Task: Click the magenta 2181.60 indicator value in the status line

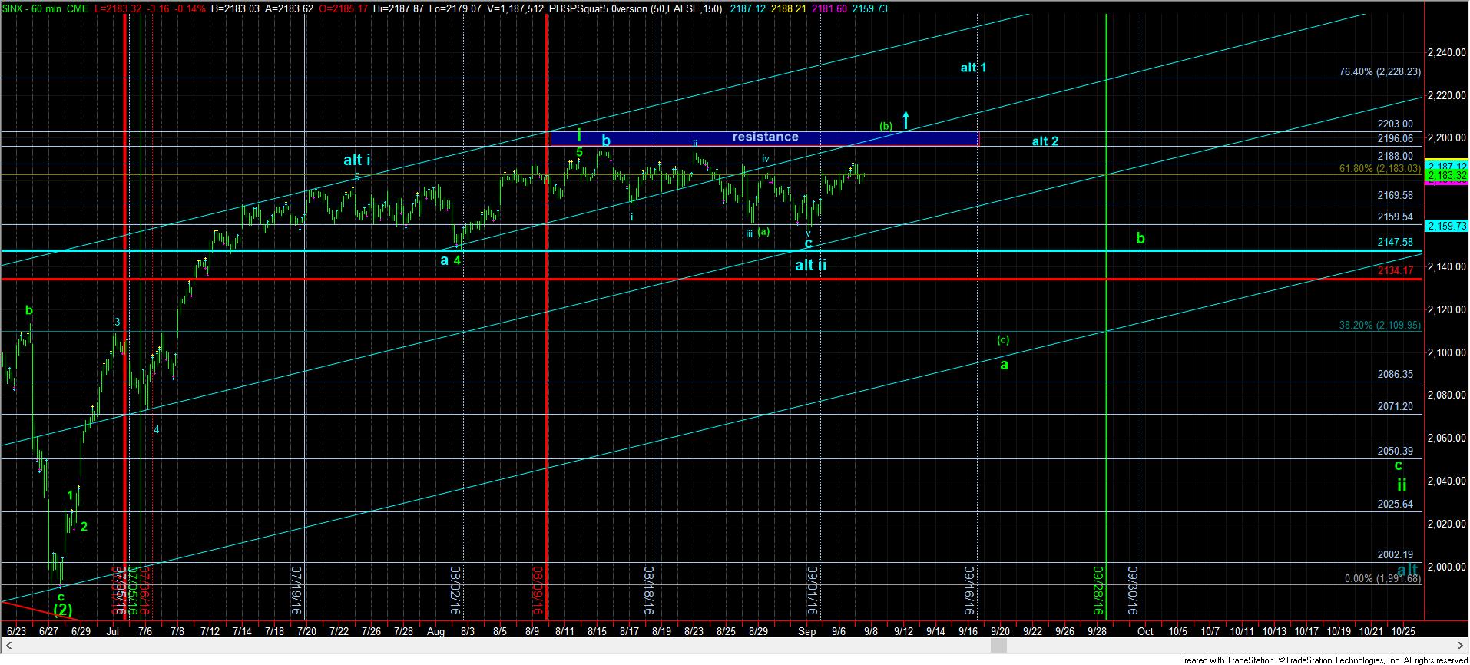Action: click(x=830, y=8)
